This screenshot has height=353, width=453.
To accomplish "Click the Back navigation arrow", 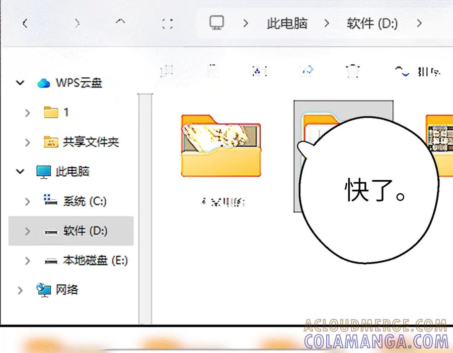I will pyautogui.click(x=25, y=23).
